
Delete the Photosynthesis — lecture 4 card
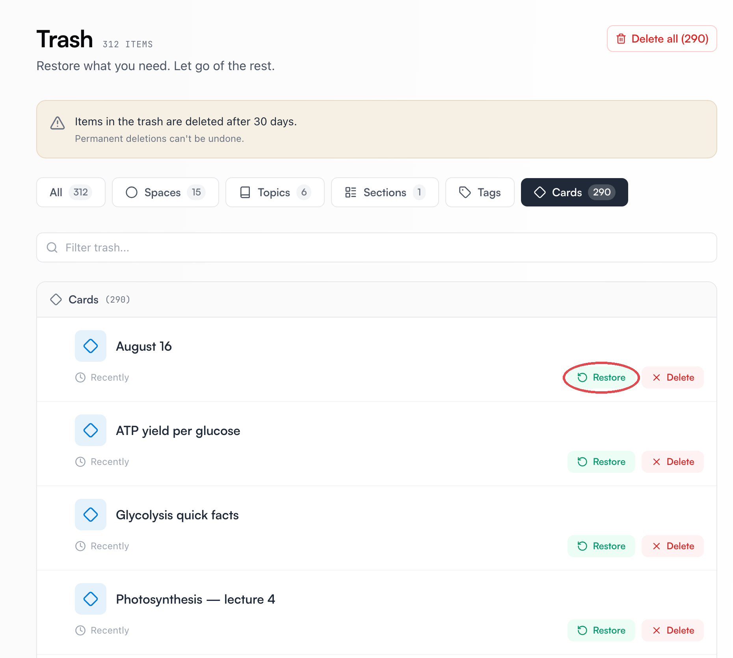[673, 630]
